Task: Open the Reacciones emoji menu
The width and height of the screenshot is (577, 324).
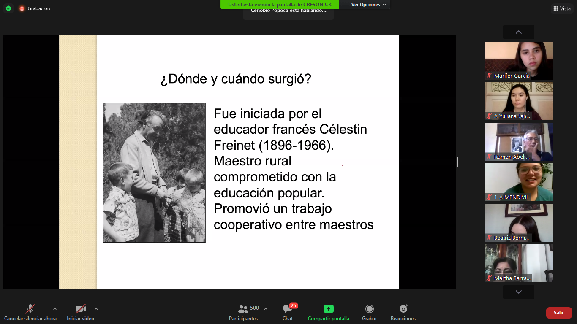Action: pos(403,313)
